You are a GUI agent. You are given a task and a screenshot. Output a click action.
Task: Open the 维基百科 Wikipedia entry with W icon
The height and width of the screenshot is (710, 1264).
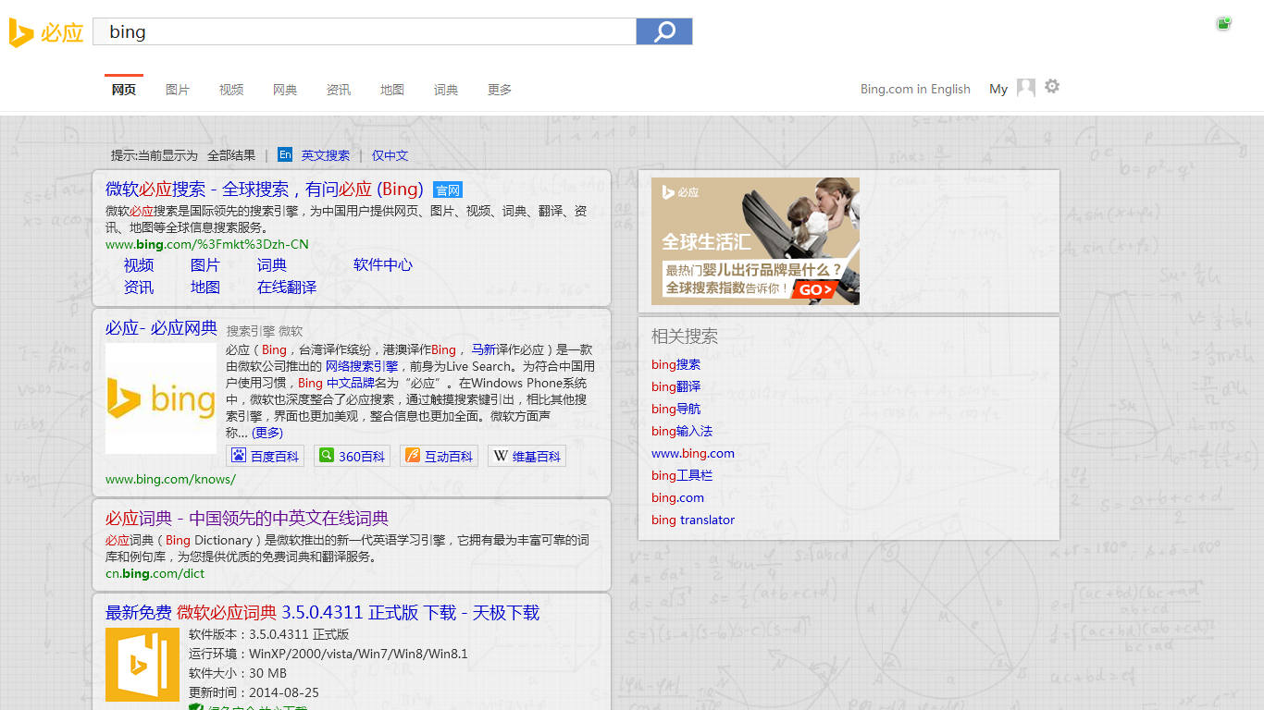point(526,455)
